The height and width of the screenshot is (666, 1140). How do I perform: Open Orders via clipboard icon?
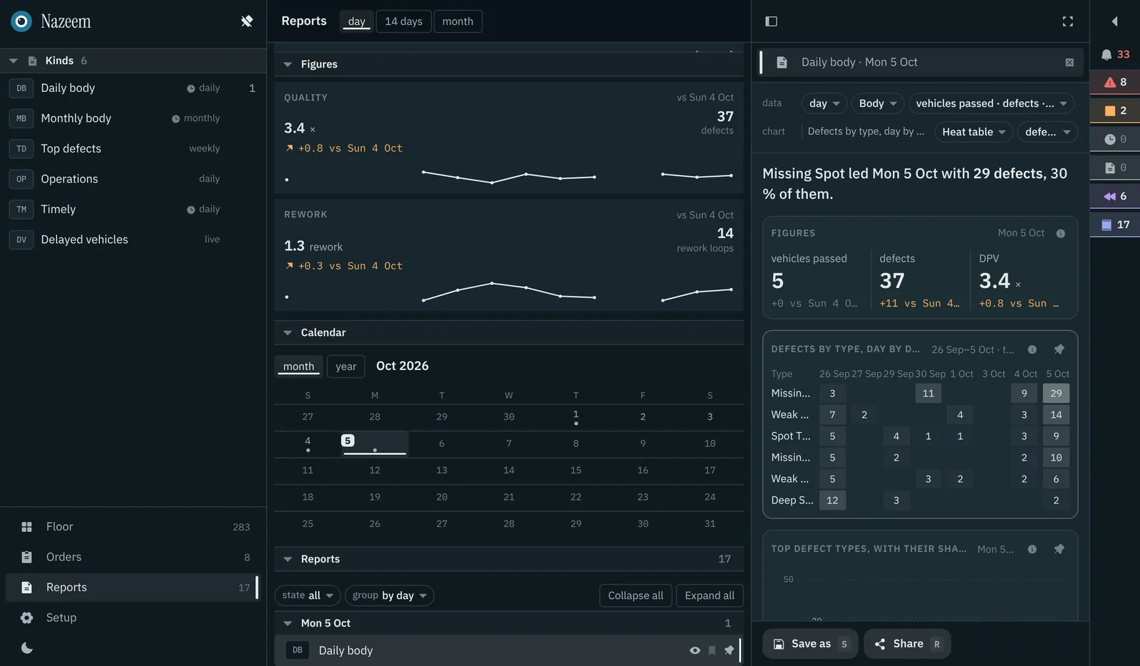click(27, 557)
